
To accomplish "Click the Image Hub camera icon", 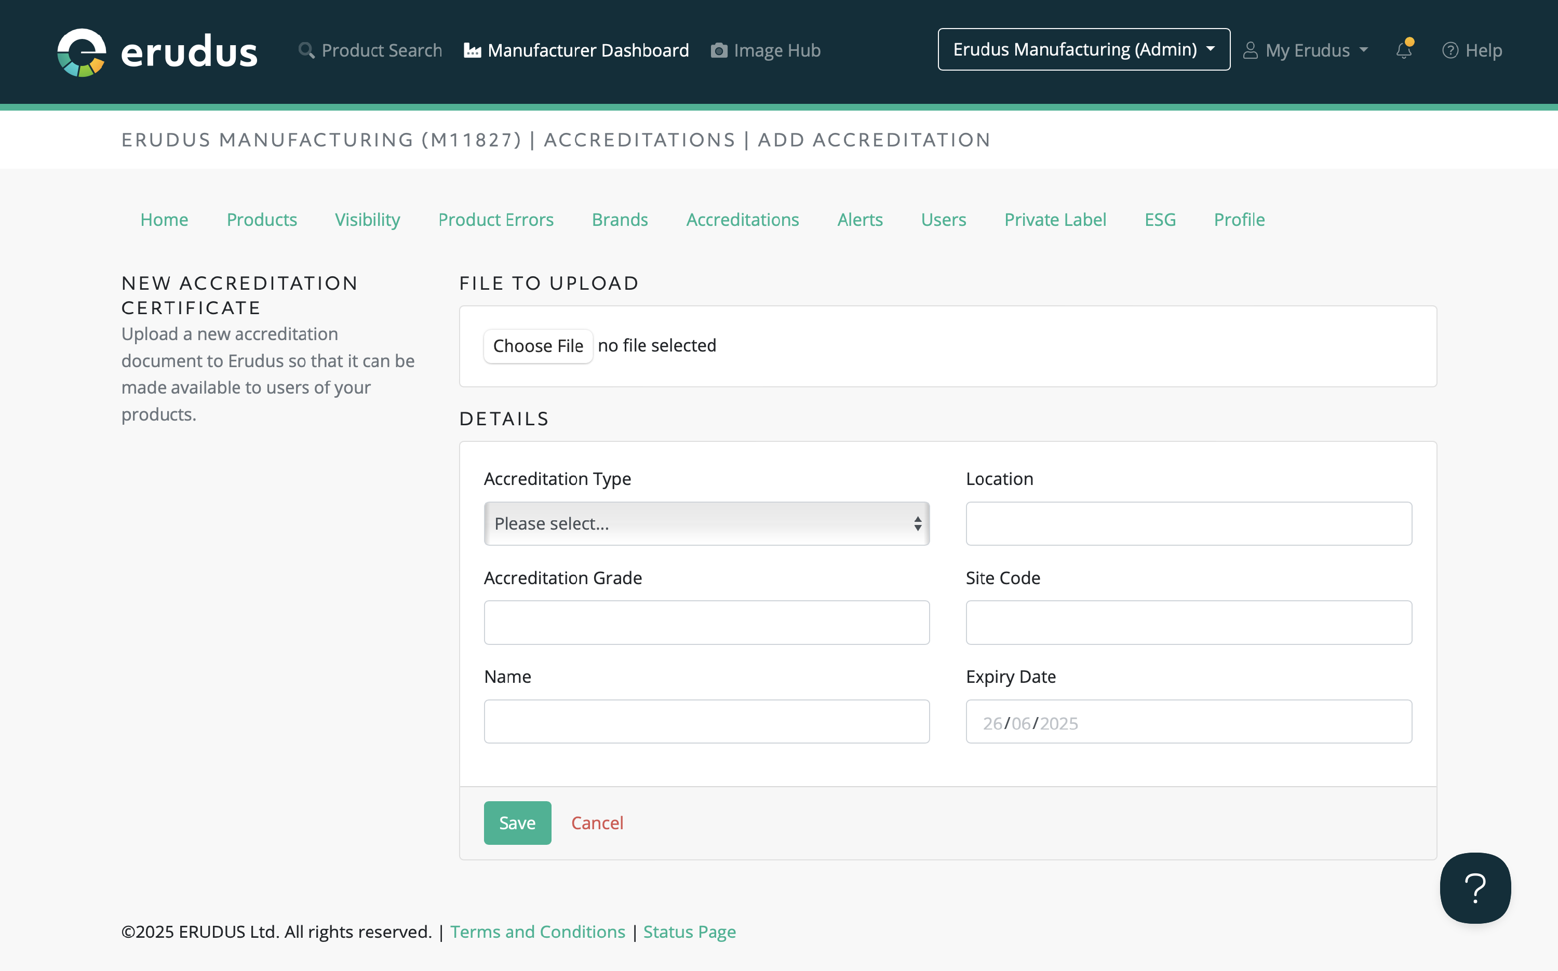I will point(719,50).
